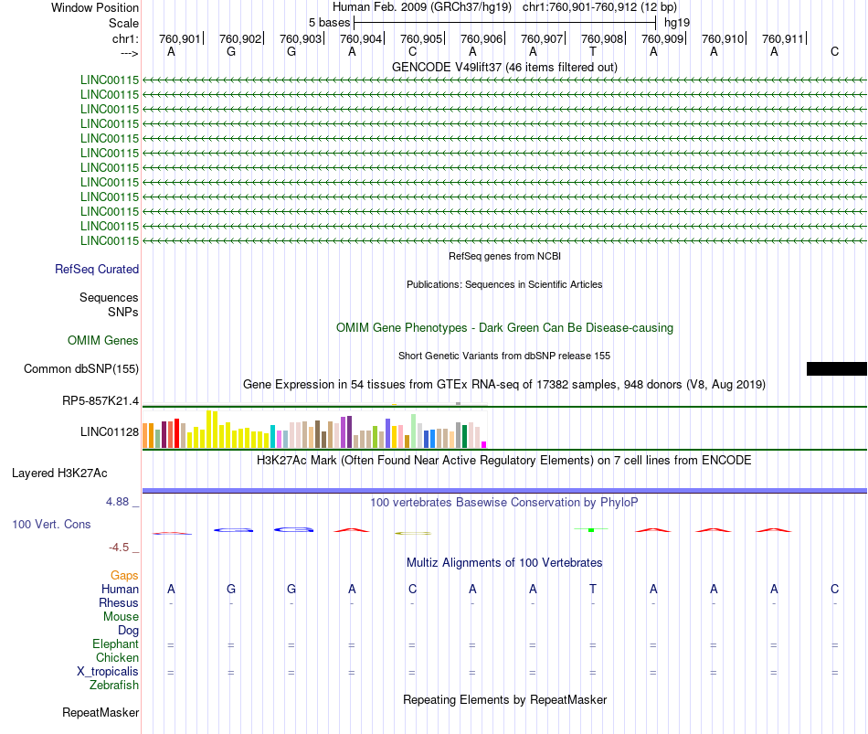Click the hg19 label beside scale bar
Screen dimensions: 868x734
click(x=677, y=23)
